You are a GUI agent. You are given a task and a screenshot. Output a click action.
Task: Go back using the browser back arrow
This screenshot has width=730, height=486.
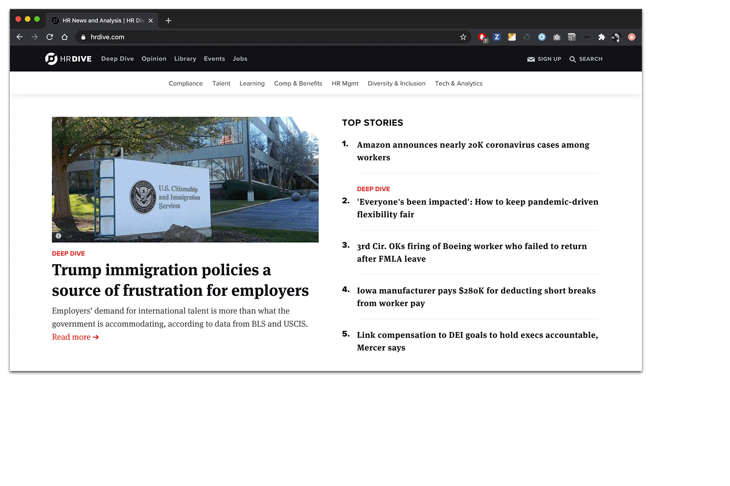(20, 37)
